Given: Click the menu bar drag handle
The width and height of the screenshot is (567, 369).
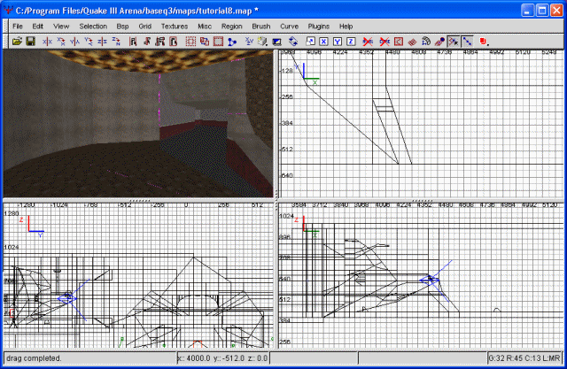Looking at the screenshot, I should 6,26.
